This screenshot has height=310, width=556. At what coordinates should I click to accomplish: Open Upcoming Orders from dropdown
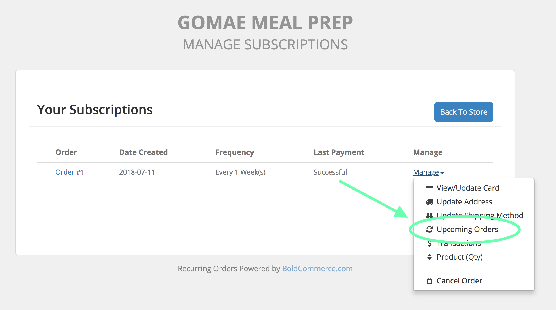(474, 229)
